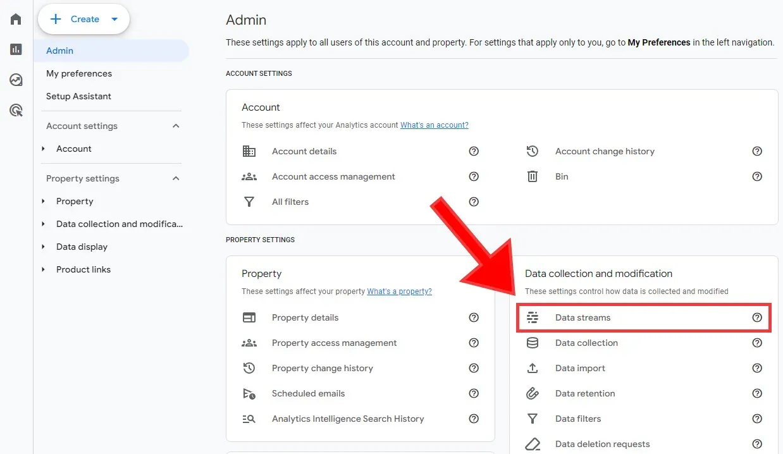Open help for Bin
This screenshot has height=454, width=783.
(x=757, y=176)
